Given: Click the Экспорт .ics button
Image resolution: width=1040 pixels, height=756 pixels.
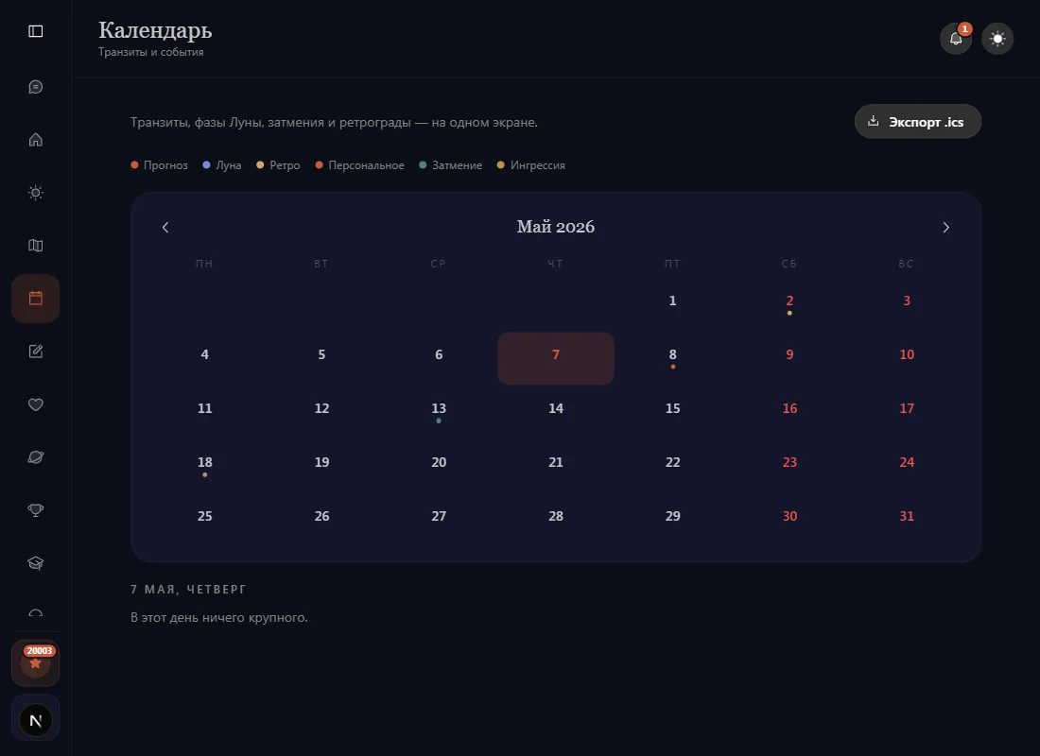Looking at the screenshot, I should tap(918, 121).
